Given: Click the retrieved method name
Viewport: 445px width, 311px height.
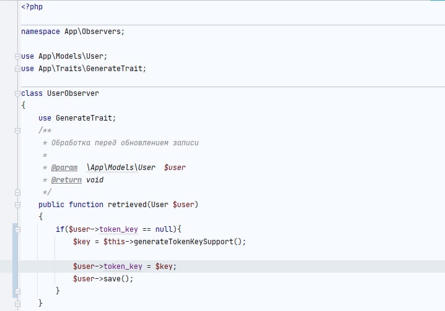Looking at the screenshot, I should tap(127, 205).
